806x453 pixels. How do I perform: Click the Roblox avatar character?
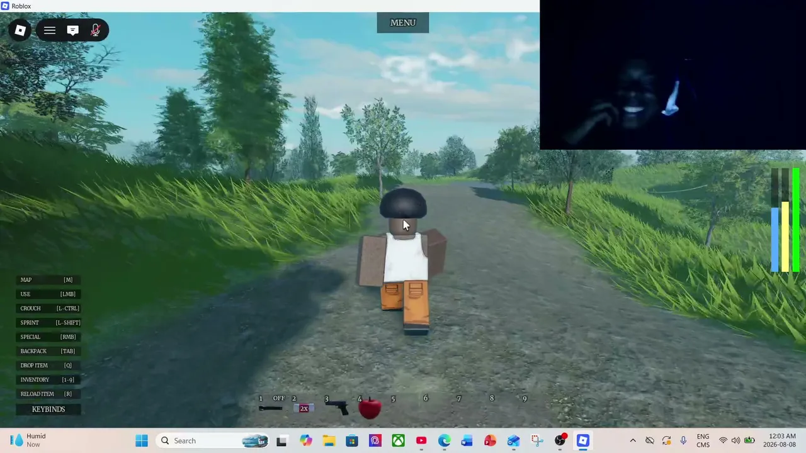[x=403, y=261]
